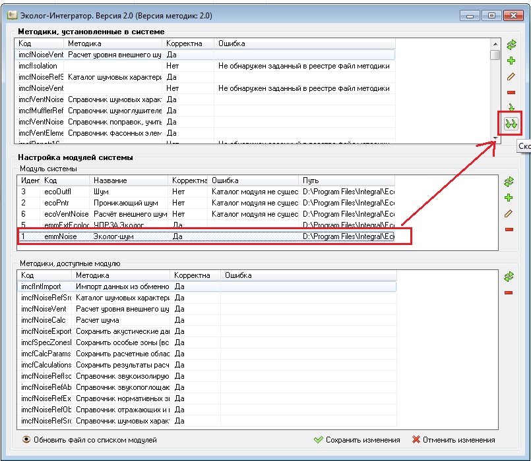Image resolution: width=531 pixels, height=461 pixels.
Task: Edit the selected system module with the pencil icon
Action: (509, 213)
